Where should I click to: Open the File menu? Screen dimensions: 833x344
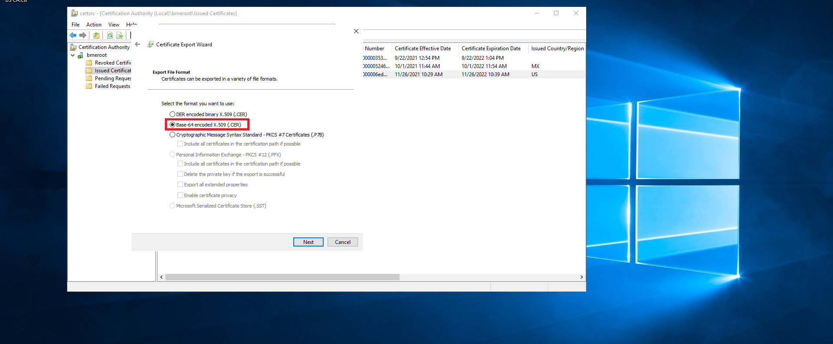(x=75, y=25)
